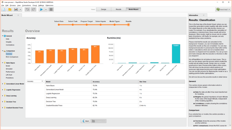Run the process with play button
The width and height of the screenshot is (232, 130).
pos(41,9)
